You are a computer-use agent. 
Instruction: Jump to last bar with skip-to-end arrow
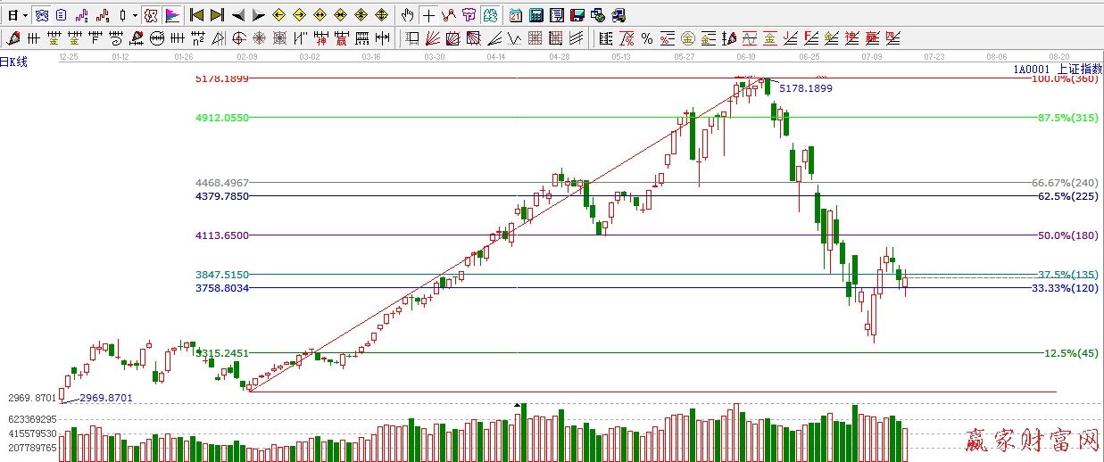(217, 15)
